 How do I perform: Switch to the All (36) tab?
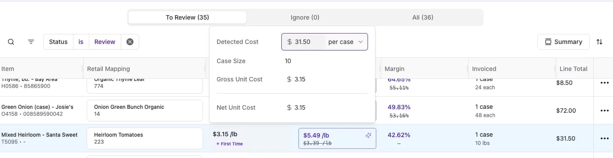(423, 17)
